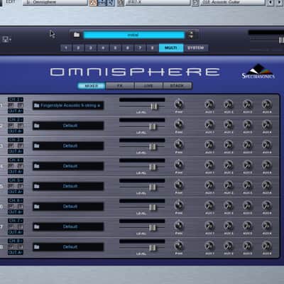Screen dimensions: 284x284
Task: Switch to the SYSTEM page tab
Action: tap(196, 48)
